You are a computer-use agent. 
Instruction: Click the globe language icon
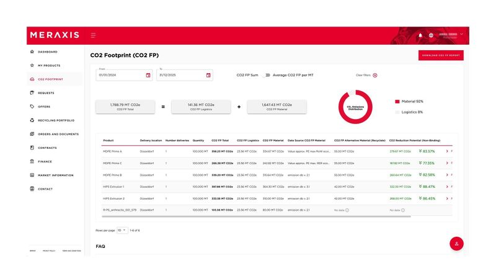pyautogui.click(x=430, y=35)
